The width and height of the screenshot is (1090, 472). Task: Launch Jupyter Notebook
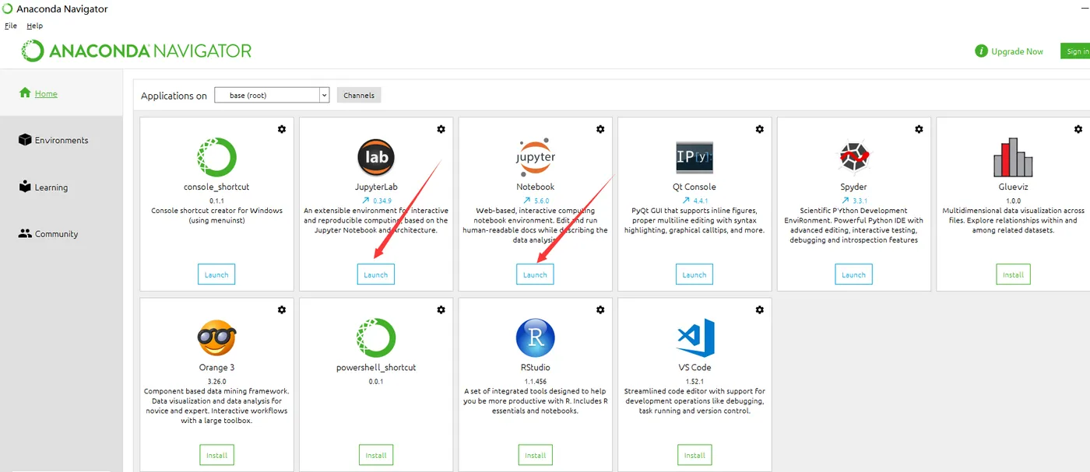[x=535, y=274]
